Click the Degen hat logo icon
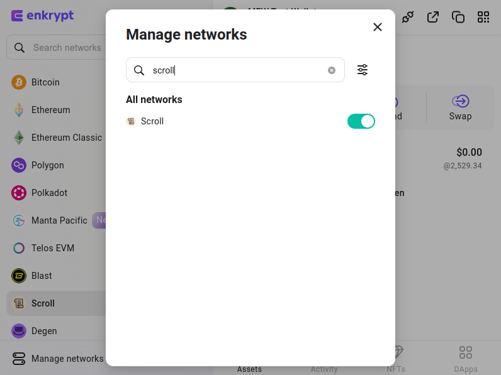501x375 pixels. (x=19, y=331)
